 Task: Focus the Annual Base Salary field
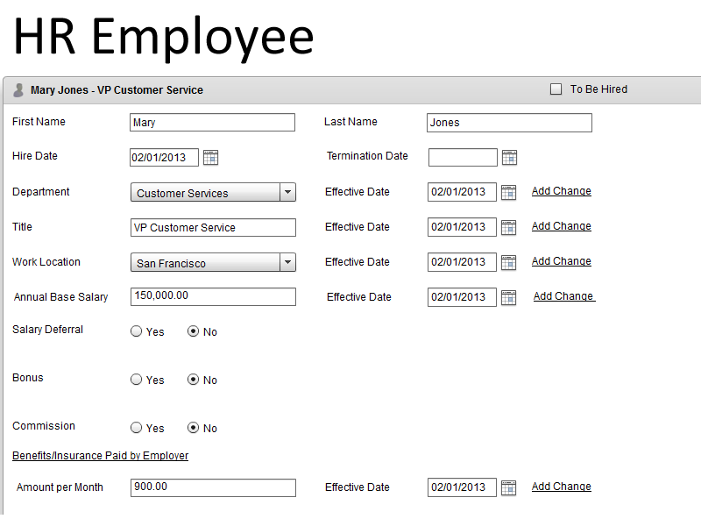pos(212,296)
